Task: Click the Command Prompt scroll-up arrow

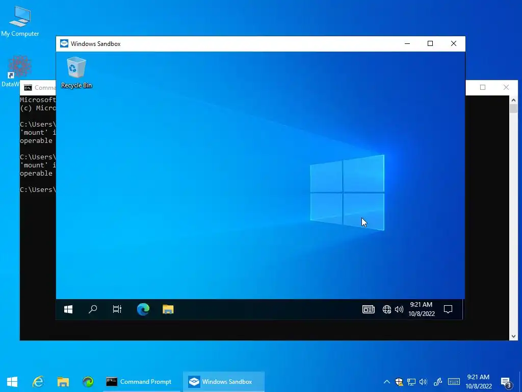Action: point(513,100)
